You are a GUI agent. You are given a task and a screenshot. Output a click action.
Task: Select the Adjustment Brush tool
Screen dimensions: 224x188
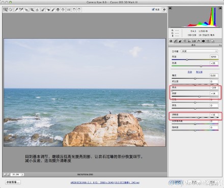[x=53, y=10]
